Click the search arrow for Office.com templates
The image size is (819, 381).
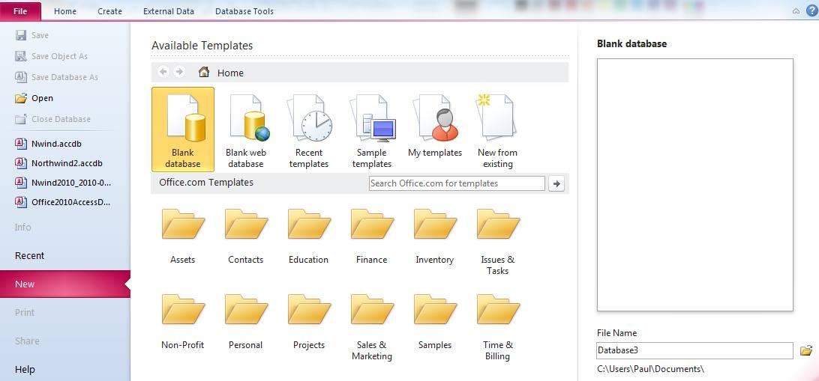(x=556, y=183)
